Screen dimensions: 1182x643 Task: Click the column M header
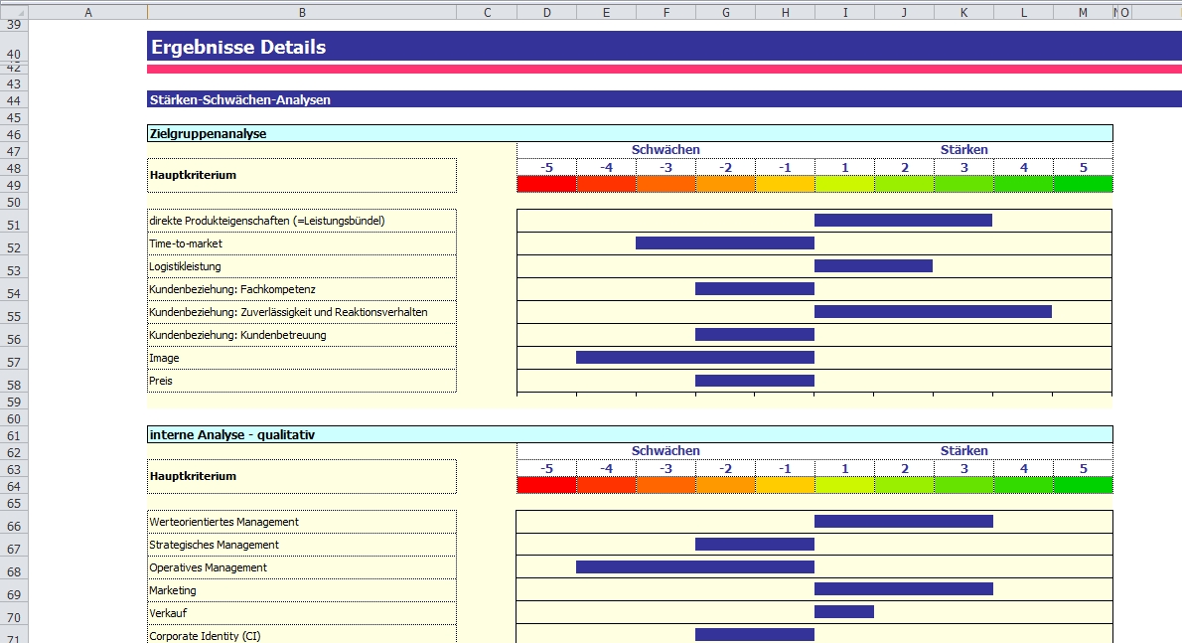[x=1083, y=12]
